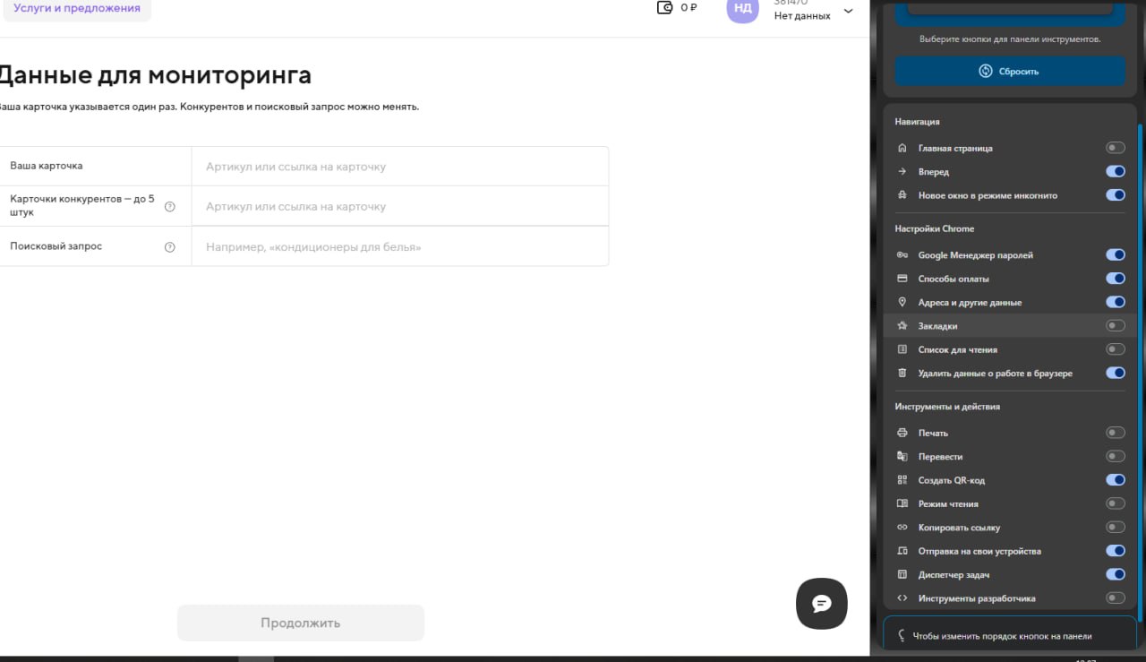Enable Инструменты разработчика toggle
The image size is (1146, 662).
click(1116, 598)
